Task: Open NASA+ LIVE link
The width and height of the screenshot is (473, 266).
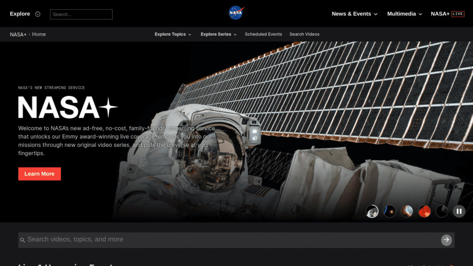Action: click(447, 14)
